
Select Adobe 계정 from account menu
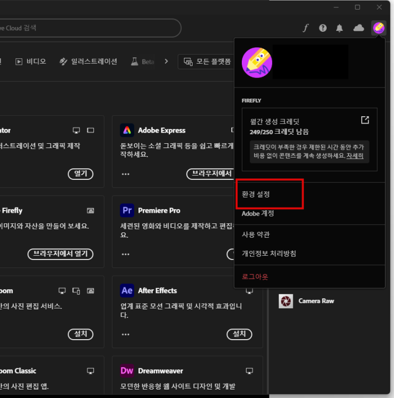(258, 213)
